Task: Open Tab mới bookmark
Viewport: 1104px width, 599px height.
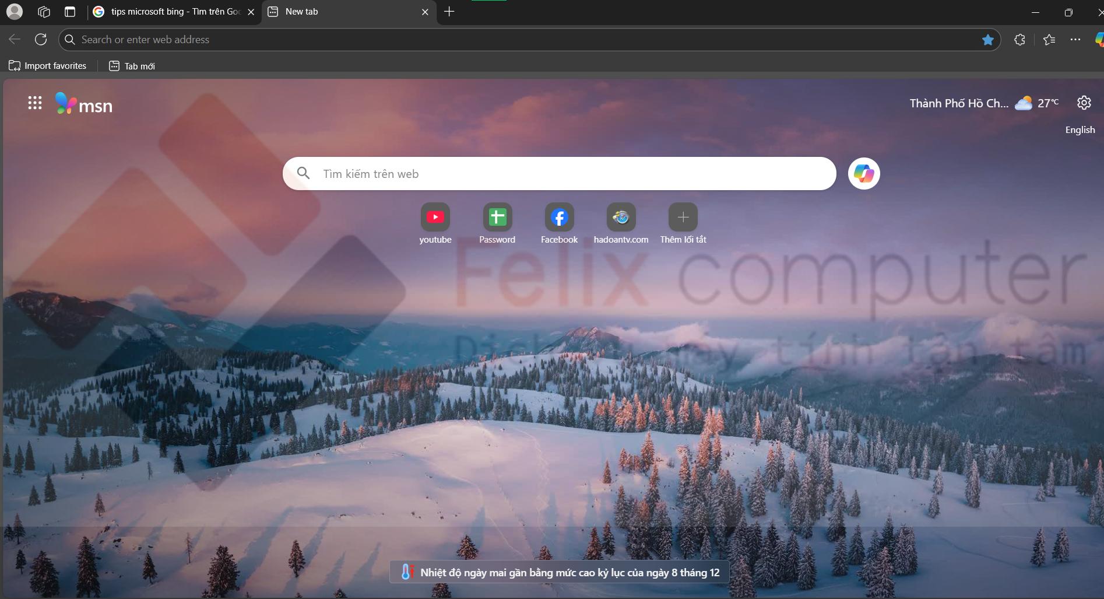Action: [x=132, y=66]
